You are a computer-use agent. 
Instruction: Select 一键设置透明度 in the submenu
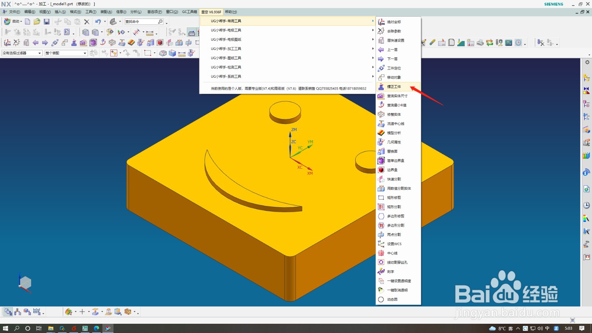398,281
